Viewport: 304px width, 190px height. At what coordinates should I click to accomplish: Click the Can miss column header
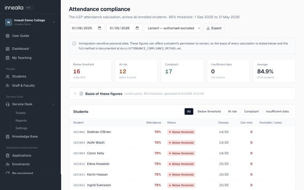(x=246, y=122)
